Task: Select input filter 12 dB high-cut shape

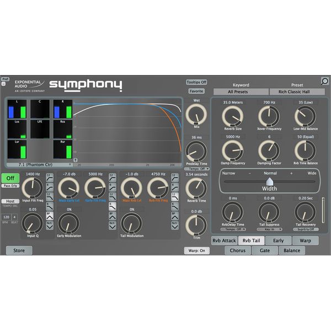Action: coord(50,197)
